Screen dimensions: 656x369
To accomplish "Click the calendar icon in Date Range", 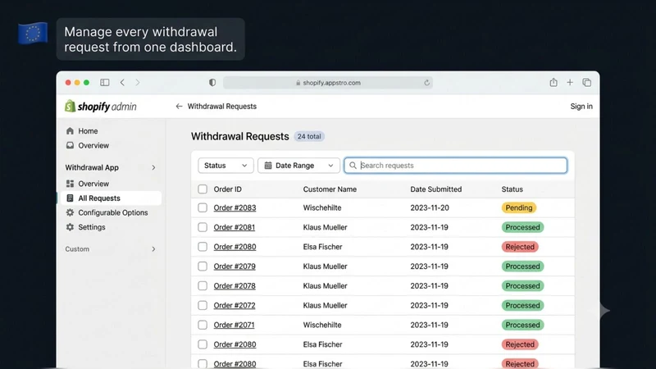I will [x=268, y=166].
